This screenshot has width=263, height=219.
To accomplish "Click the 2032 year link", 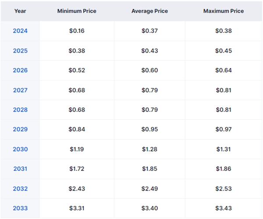I will point(20,189).
